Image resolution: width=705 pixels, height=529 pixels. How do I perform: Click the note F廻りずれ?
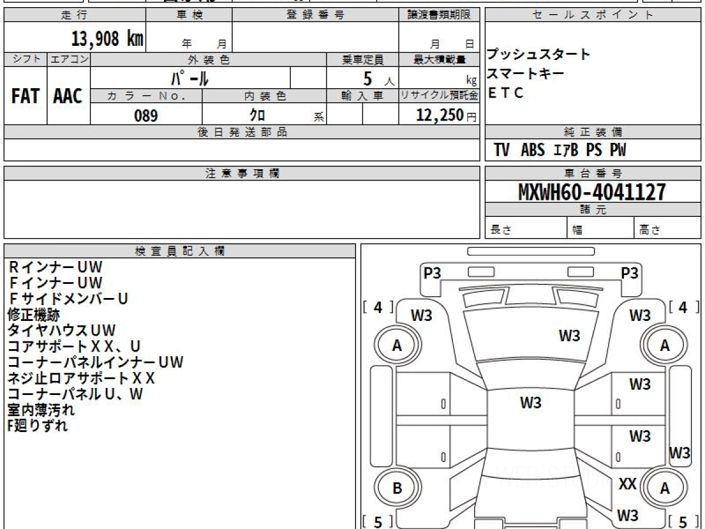[38, 426]
